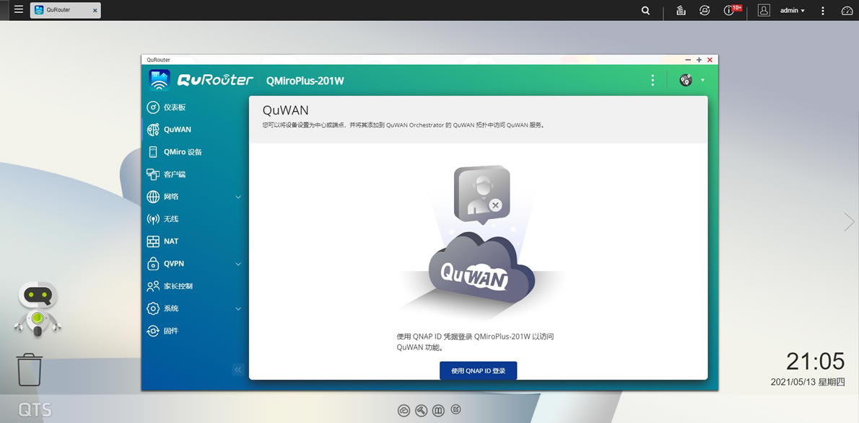Expand the 网络 chevron arrow
Viewport: 859px width, 423px height.
[238, 197]
